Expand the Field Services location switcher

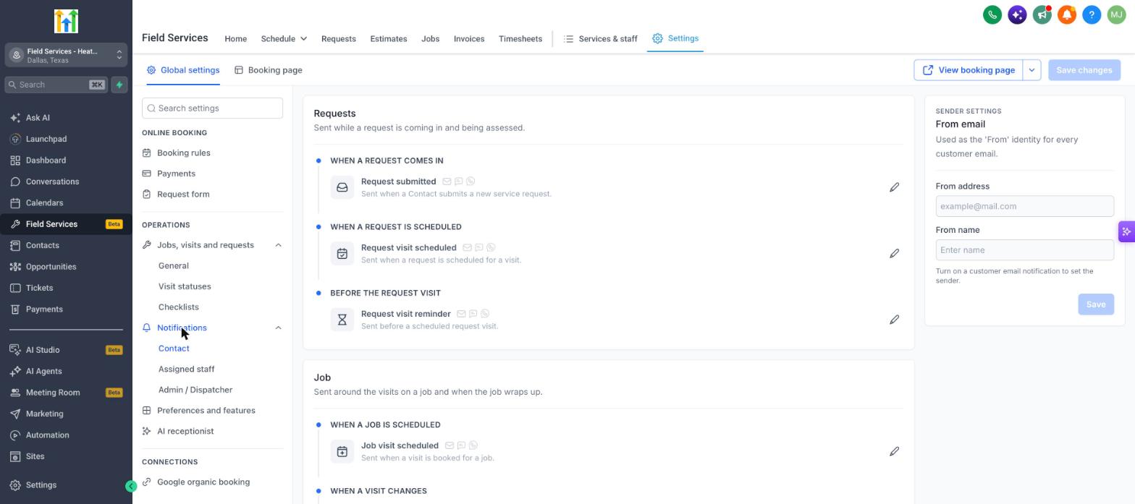tap(66, 55)
